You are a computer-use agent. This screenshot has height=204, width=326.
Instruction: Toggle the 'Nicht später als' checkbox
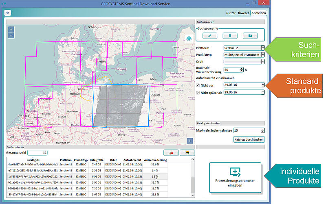pos(198,92)
